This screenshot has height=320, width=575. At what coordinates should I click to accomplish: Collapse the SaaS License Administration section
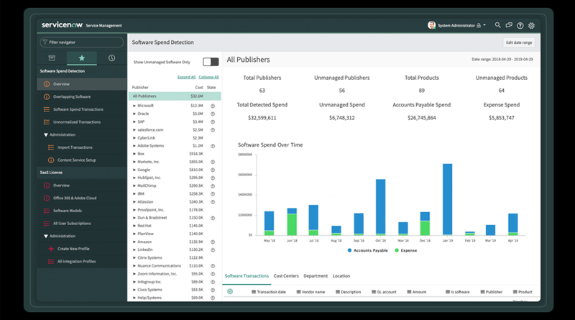coord(46,237)
